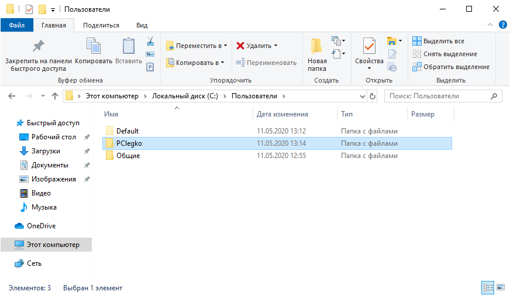Refresh the folder using the address bar icon
This screenshot has width=510, height=295.
[x=371, y=96]
